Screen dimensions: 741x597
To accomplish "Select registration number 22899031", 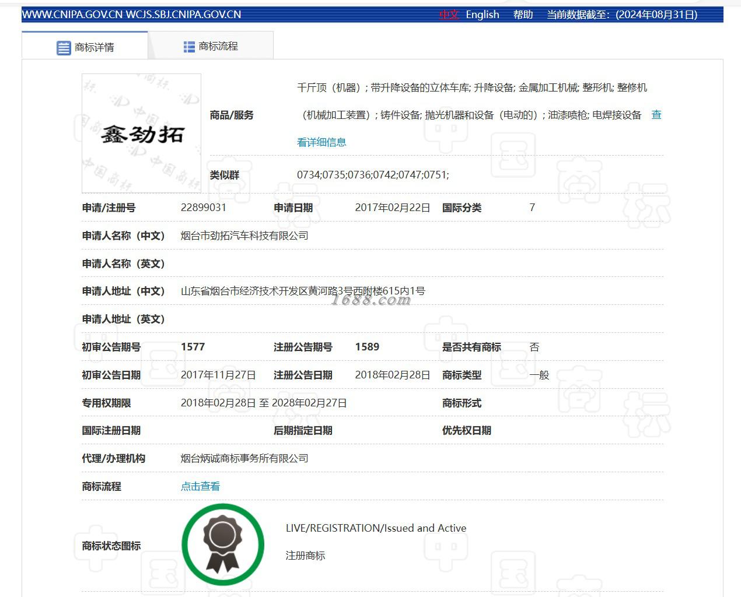I will pos(204,208).
